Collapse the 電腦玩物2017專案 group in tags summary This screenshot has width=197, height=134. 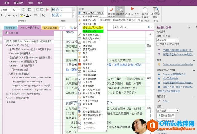coord(194,70)
